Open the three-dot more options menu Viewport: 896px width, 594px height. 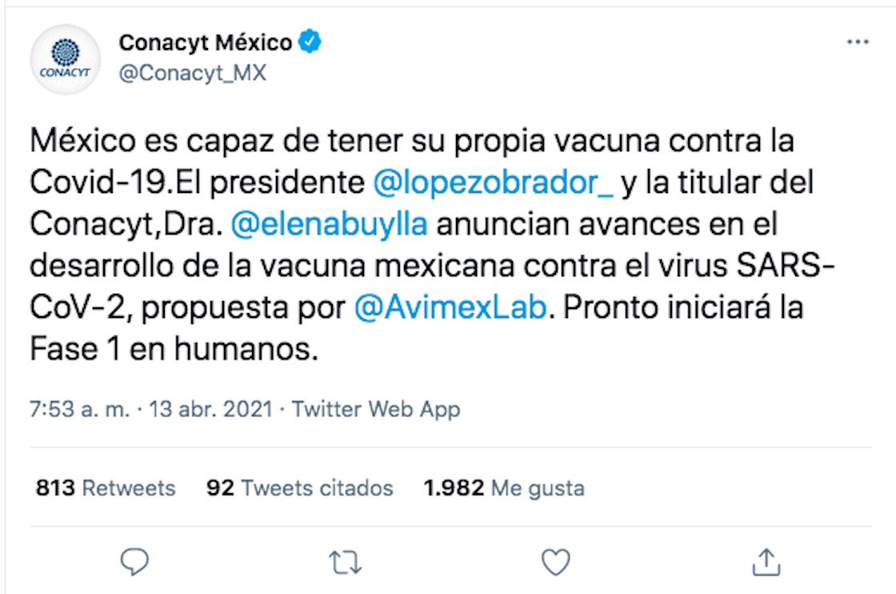click(857, 42)
